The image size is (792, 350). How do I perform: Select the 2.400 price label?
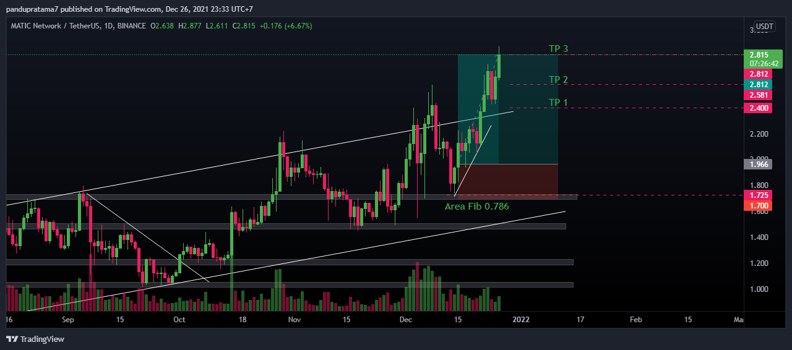[x=759, y=108]
